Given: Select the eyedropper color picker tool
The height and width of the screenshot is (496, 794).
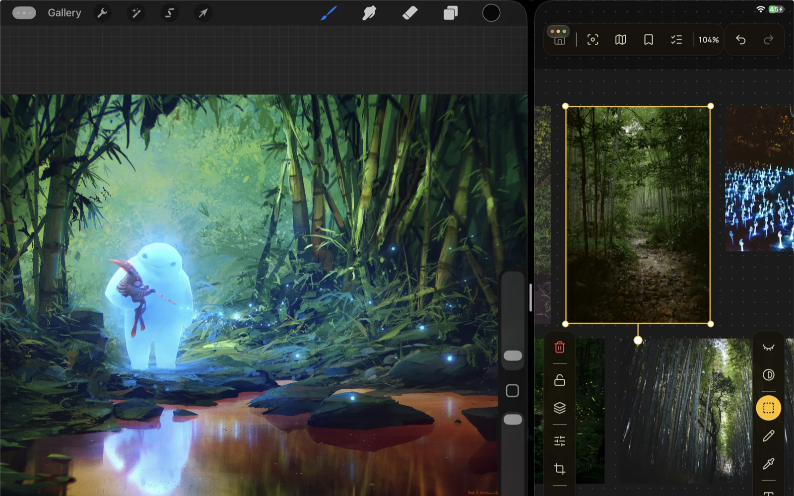Looking at the screenshot, I should click(768, 464).
